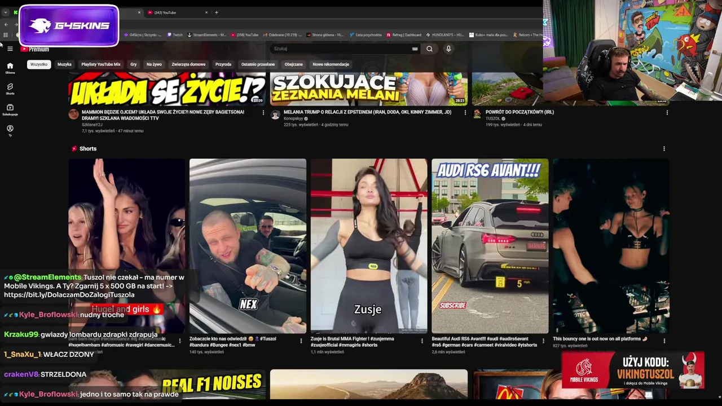
Task: Open options menu for MAMMON BĘDZIE OJCEM video
Action: (x=263, y=113)
